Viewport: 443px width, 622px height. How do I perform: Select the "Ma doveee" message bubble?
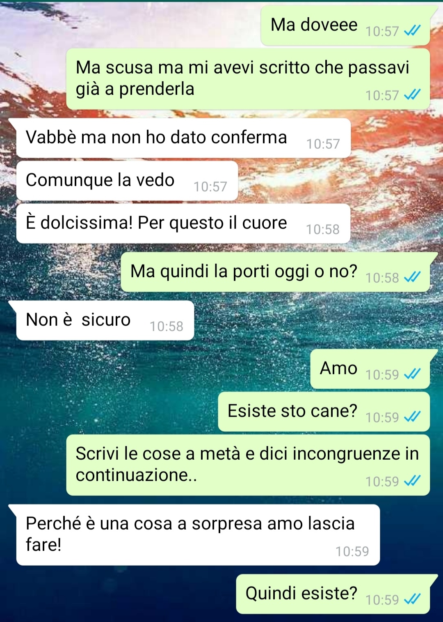(x=345, y=25)
